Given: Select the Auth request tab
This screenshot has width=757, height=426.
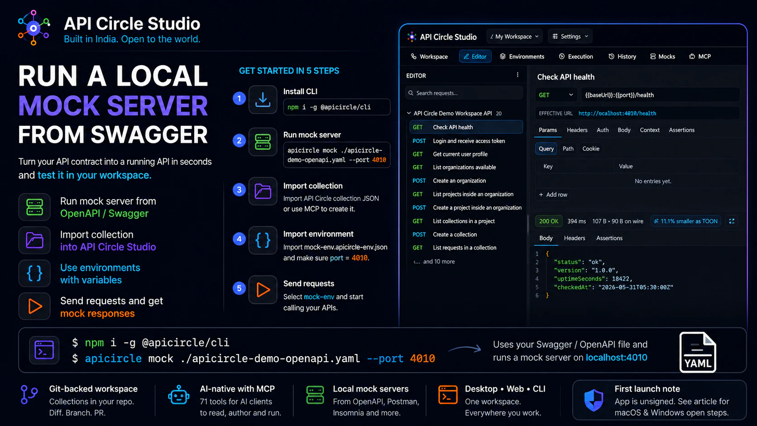Looking at the screenshot, I should click(603, 130).
